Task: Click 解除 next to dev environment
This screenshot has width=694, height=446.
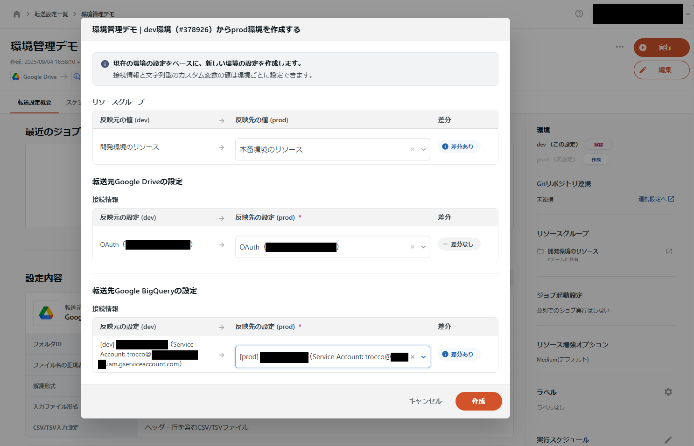Action: coord(599,145)
